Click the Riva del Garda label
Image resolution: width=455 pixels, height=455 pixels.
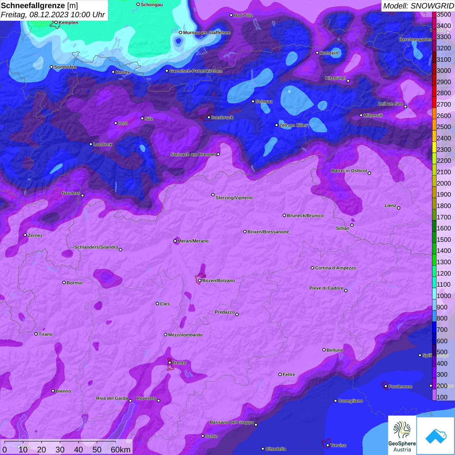coord(112,398)
